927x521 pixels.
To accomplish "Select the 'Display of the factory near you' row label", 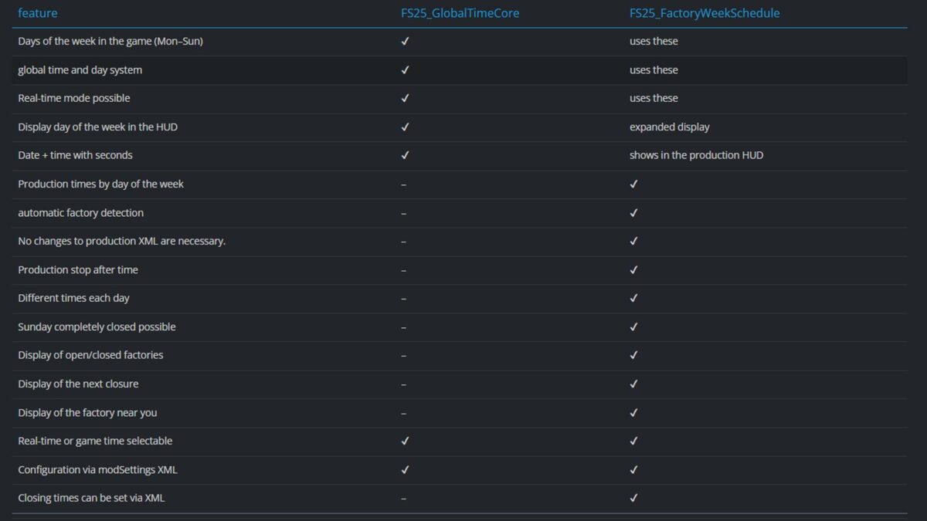I will (87, 412).
